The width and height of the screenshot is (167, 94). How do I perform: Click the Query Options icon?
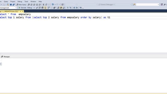[x=42, y=8]
